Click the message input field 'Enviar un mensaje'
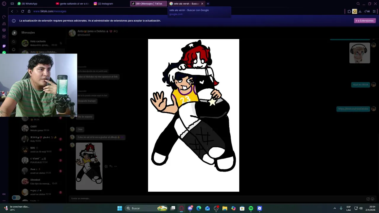 pyautogui.click(x=216, y=199)
